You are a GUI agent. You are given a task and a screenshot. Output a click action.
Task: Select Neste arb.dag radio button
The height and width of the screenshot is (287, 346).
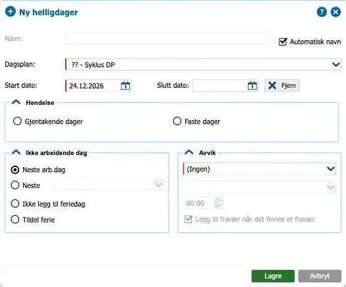15,170
